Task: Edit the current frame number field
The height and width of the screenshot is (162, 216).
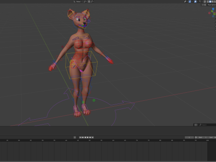Action: (x=189, y=137)
